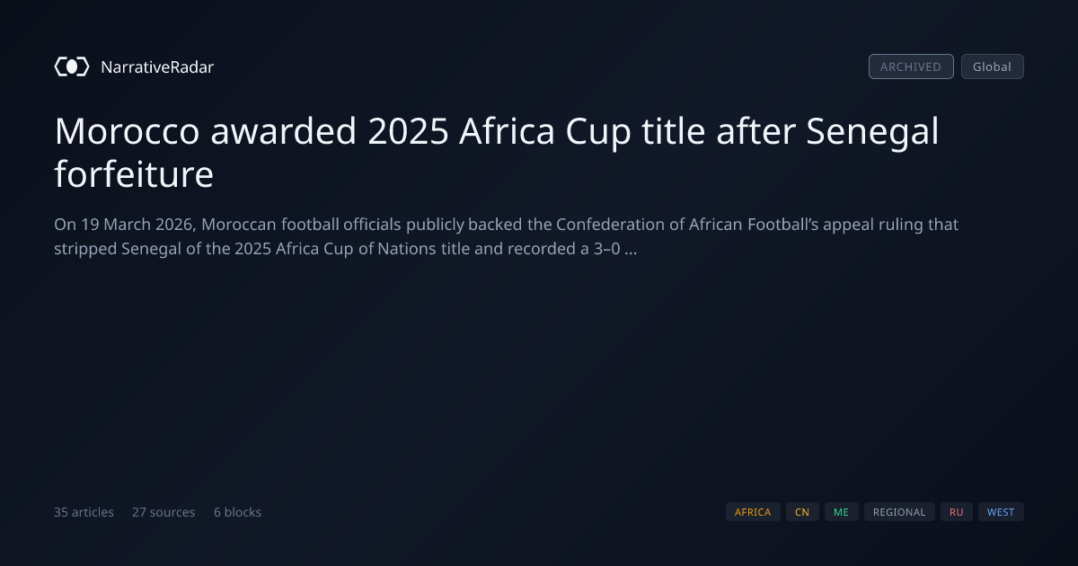This screenshot has height=566, width=1078.
Task: Click the word Senegal in the headline
Action: pos(872,132)
